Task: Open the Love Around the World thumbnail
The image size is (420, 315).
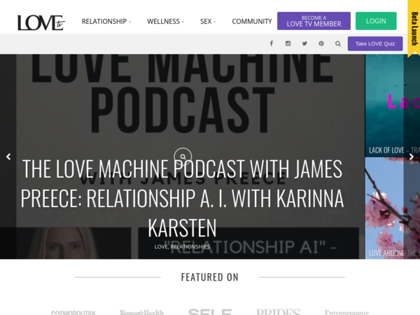Action: tap(393, 208)
